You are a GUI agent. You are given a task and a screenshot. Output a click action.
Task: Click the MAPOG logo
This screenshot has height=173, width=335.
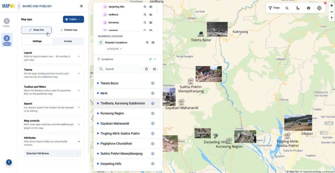(x=8, y=6)
